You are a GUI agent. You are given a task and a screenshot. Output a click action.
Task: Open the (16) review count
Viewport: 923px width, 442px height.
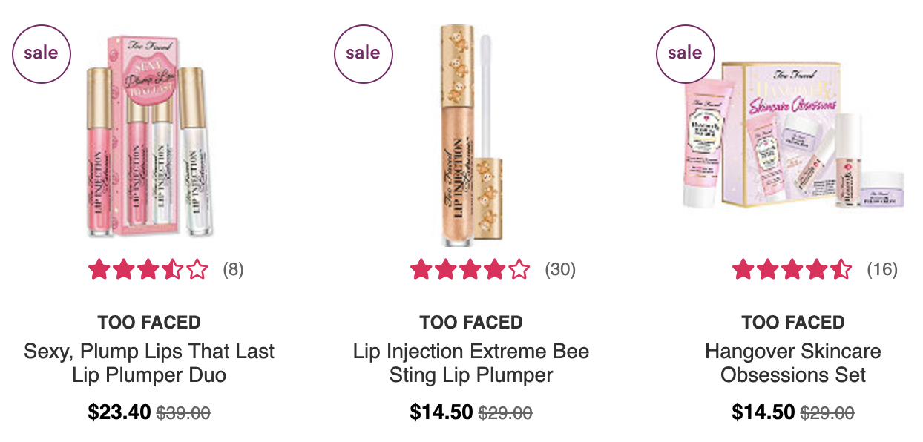coord(882,270)
